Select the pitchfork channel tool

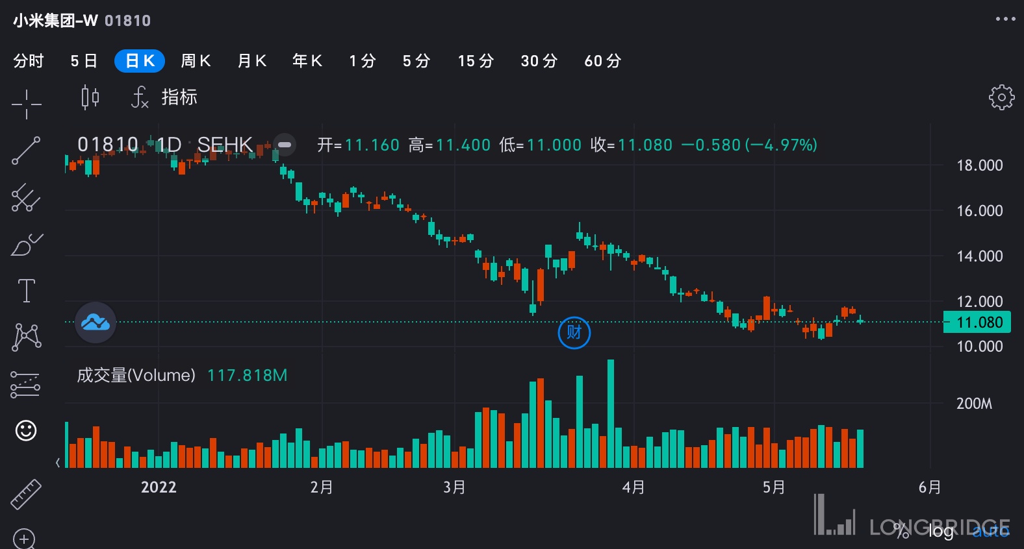27,197
